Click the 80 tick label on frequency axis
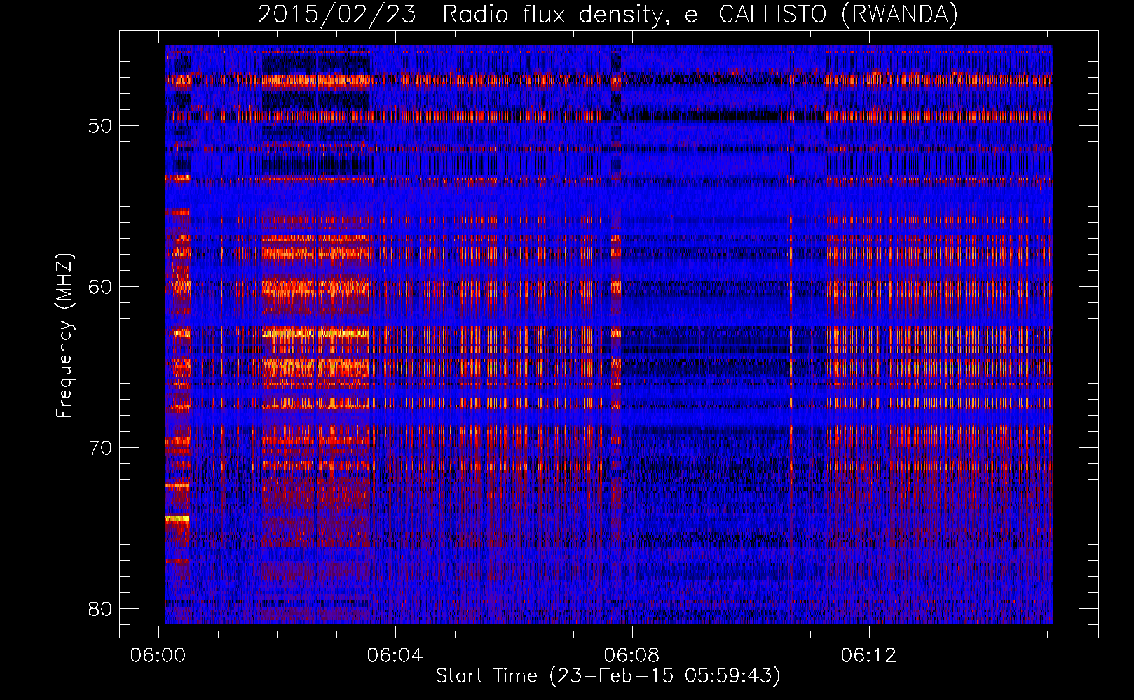Screen dimensions: 1134x700 click(100, 609)
